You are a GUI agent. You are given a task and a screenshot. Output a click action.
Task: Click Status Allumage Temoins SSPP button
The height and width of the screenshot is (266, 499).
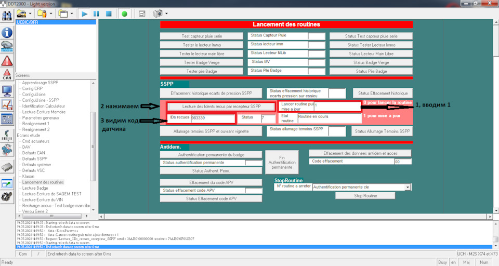(x=382, y=131)
